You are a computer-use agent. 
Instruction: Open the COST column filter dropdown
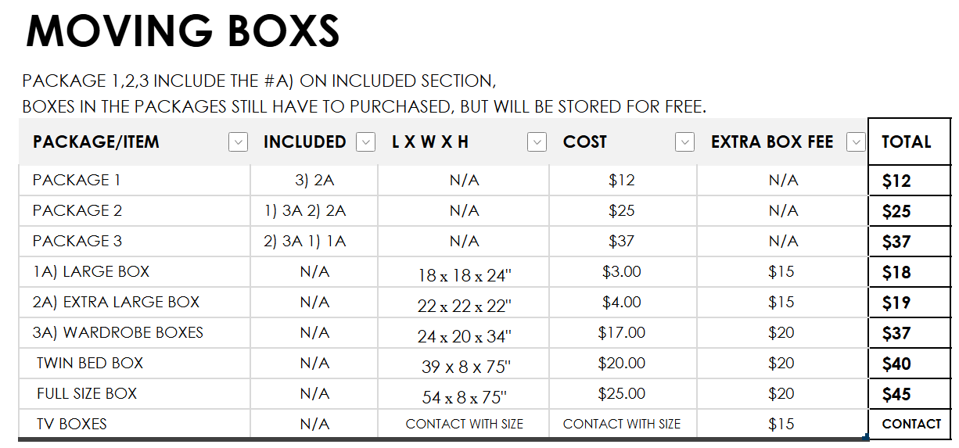tap(684, 142)
